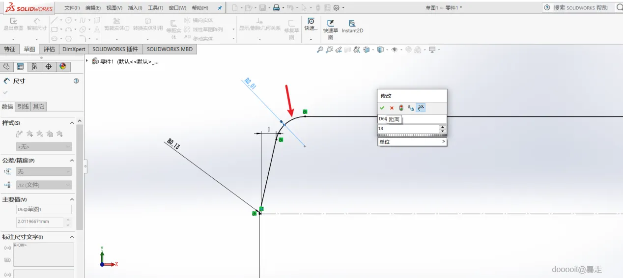Select the 移动实体 move entities tool
623x278 pixels.
pyautogui.click(x=199, y=38)
